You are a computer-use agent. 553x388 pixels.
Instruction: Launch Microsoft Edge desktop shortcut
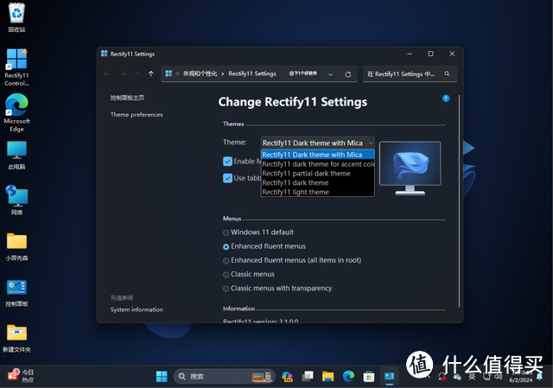[16, 113]
